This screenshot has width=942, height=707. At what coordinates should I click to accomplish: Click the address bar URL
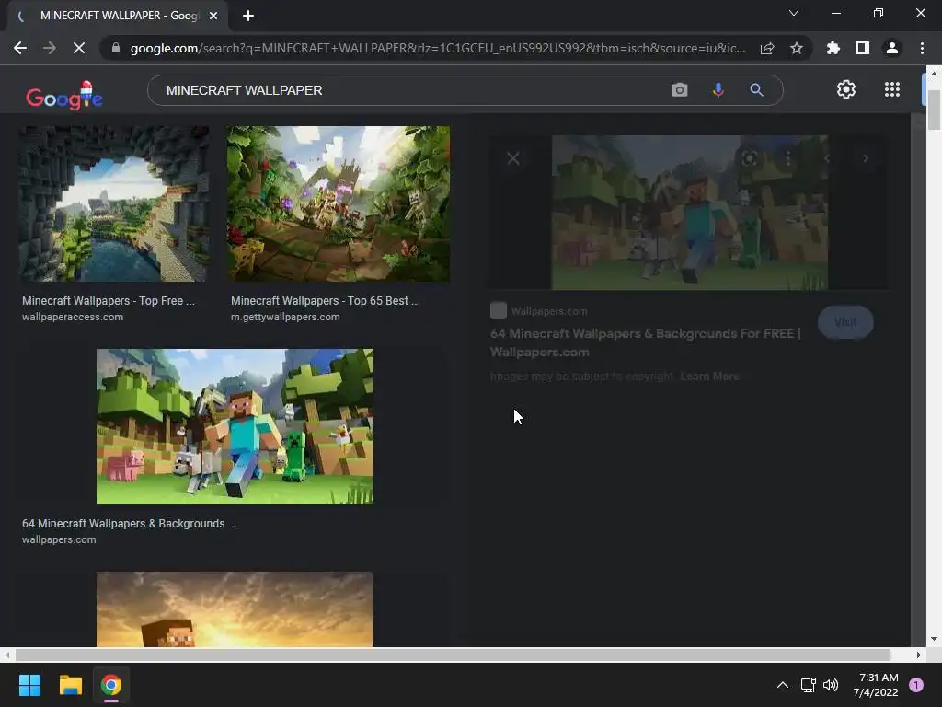pos(437,48)
